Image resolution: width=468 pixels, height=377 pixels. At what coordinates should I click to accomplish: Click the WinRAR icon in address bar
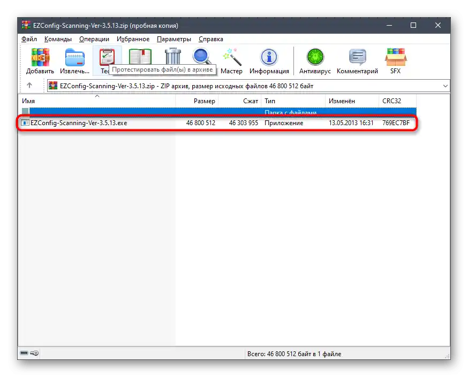[53, 86]
